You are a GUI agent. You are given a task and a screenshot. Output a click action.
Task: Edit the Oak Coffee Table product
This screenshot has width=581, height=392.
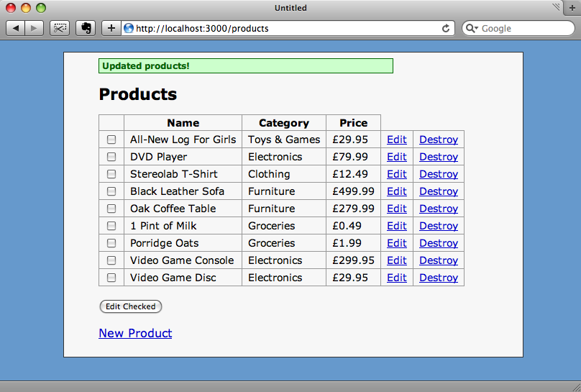[396, 208]
